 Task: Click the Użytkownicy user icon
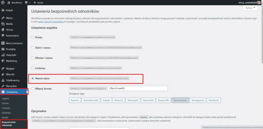pos(3,80)
